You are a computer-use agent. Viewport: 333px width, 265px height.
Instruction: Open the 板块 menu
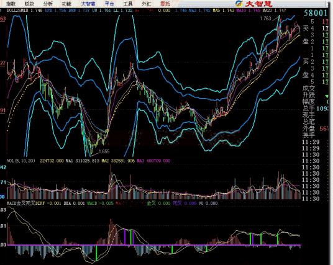pos(29,4)
